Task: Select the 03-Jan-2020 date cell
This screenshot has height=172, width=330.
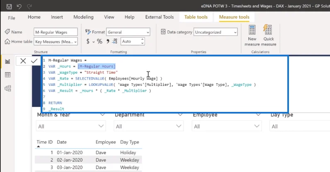Action: pyautogui.click(x=70, y=167)
